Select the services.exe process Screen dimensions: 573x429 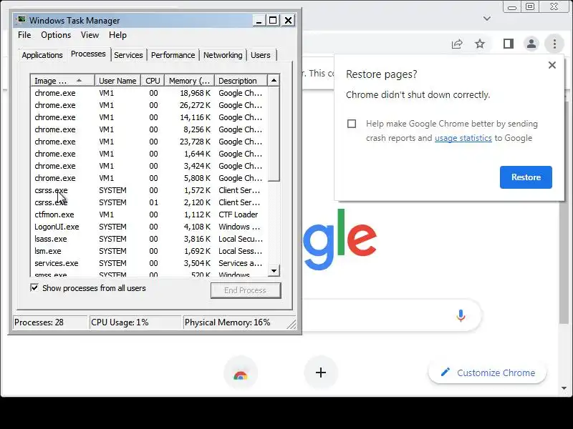149,263
